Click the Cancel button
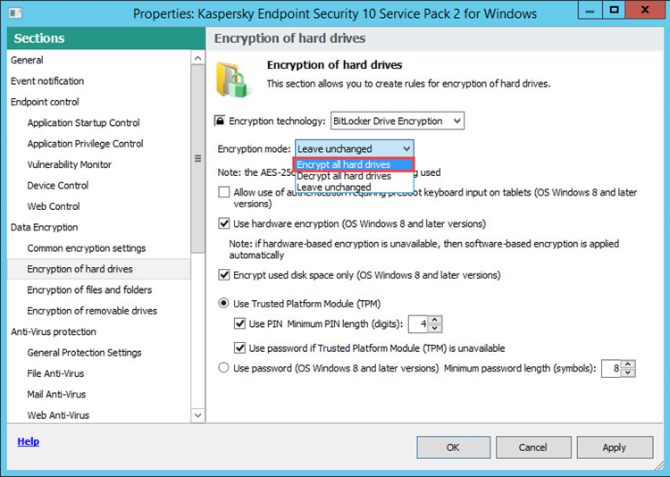 [533, 448]
